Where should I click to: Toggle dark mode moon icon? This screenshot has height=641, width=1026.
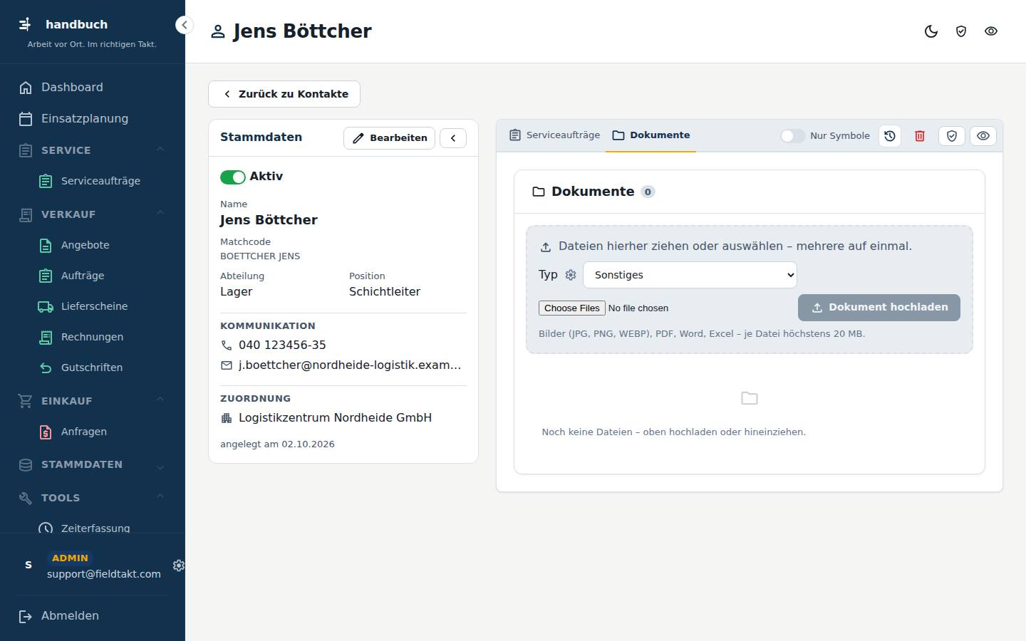click(x=931, y=31)
